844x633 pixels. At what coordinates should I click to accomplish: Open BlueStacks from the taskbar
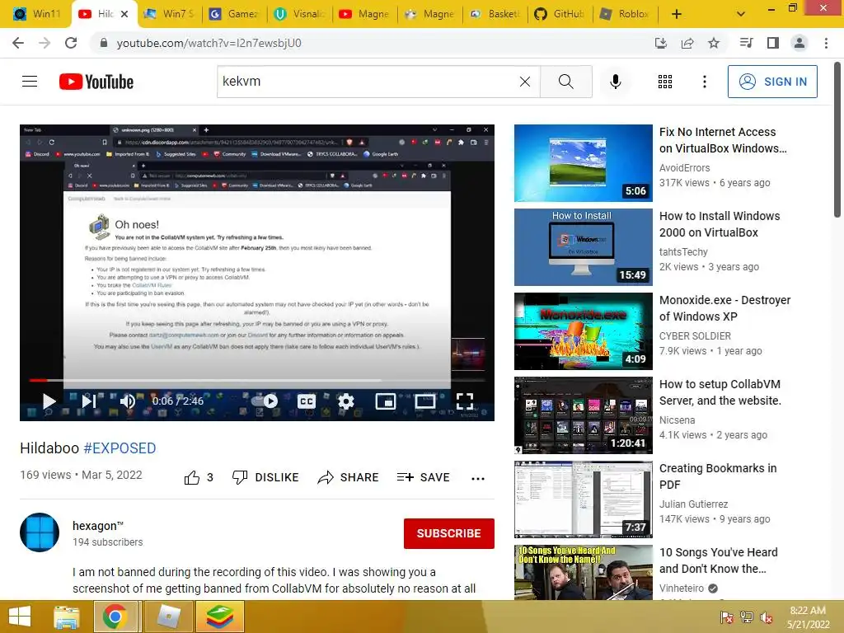tap(220, 617)
